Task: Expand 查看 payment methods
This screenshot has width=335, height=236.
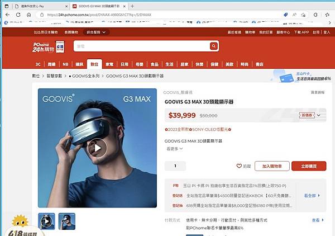Action: [318, 220]
